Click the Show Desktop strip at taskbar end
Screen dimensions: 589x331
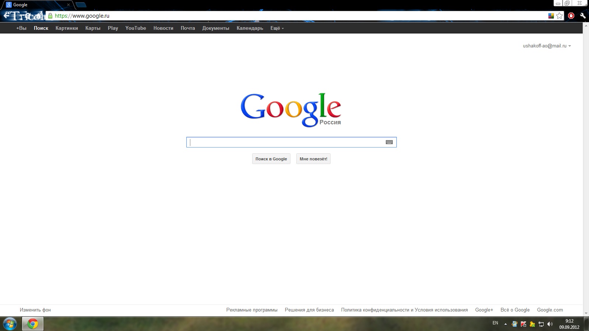coord(586,324)
